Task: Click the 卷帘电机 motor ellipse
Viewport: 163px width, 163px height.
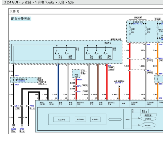Action: click(x=148, y=125)
